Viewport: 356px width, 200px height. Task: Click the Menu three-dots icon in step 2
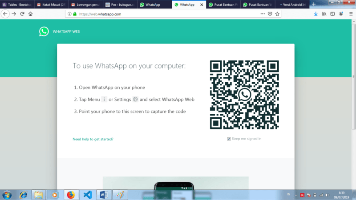[104, 99]
